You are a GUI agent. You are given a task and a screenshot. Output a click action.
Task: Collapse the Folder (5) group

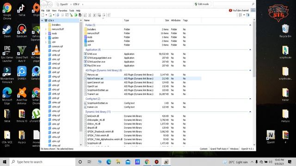[250, 25]
